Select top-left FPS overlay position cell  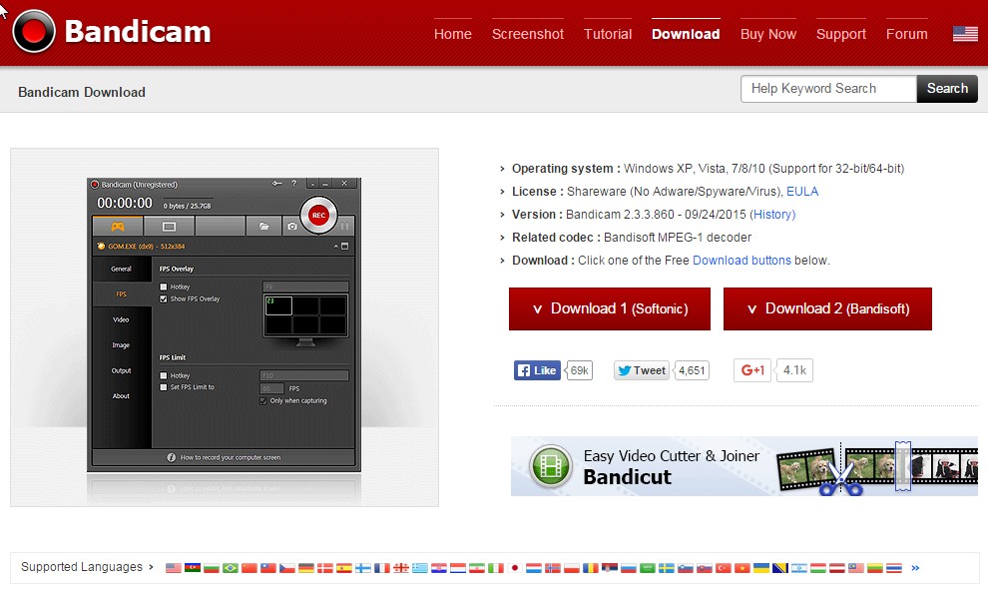[278, 305]
